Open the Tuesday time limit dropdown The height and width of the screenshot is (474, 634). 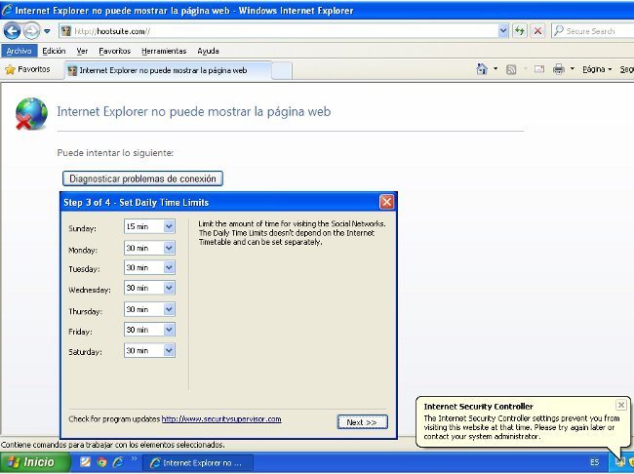coord(169,267)
